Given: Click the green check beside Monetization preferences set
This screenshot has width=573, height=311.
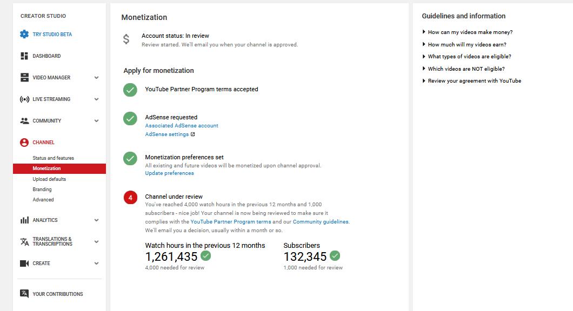Looking at the screenshot, I should pyautogui.click(x=130, y=158).
